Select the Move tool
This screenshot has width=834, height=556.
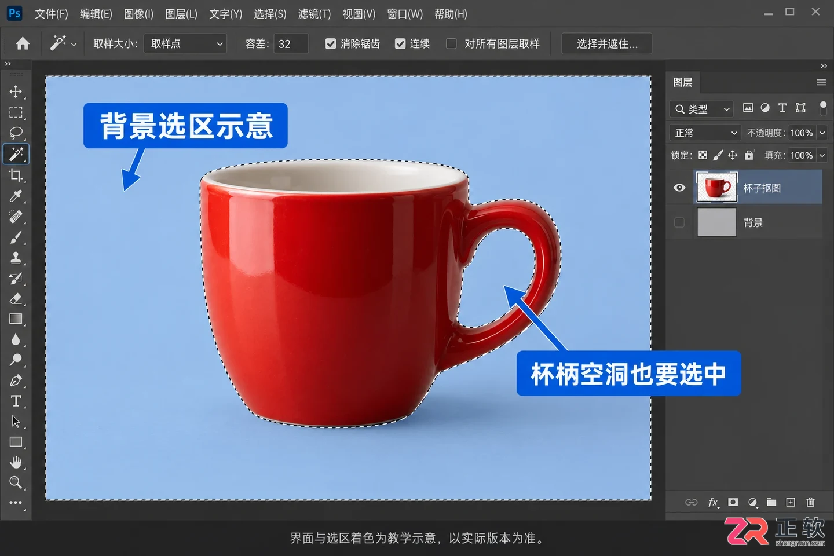tap(16, 92)
